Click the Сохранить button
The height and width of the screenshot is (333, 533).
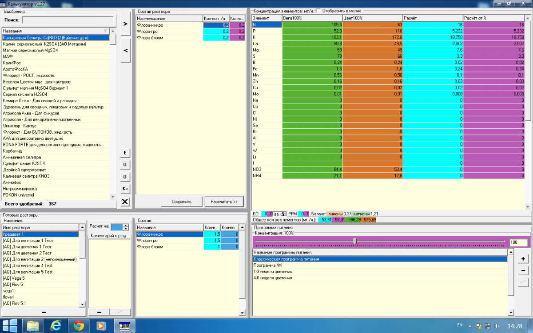pyautogui.click(x=181, y=202)
